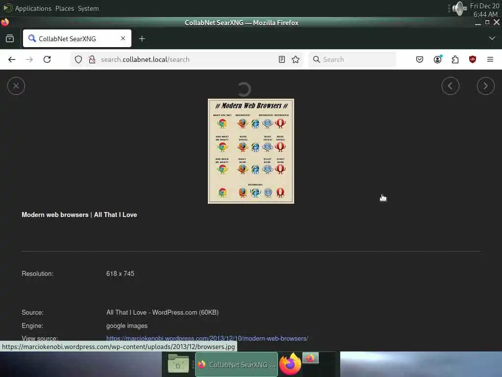The width and height of the screenshot is (502, 377).
Task: Open the System menu
Action: pyautogui.click(x=88, y=8)
